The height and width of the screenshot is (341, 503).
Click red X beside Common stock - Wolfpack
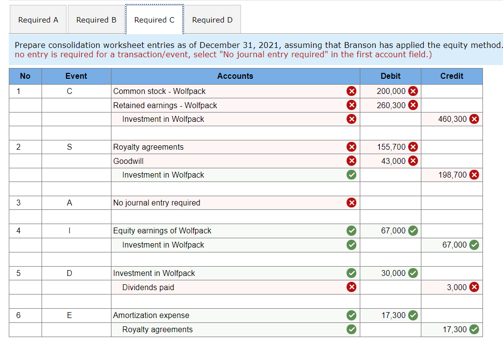(351, 91)
